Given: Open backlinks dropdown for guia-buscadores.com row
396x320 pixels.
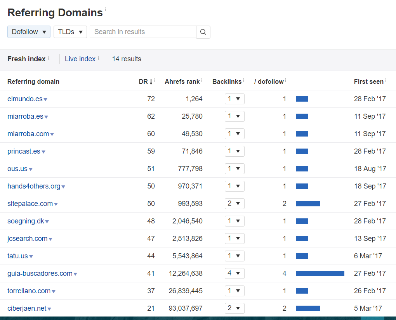Looking at the screenshot, I should 234,273.
